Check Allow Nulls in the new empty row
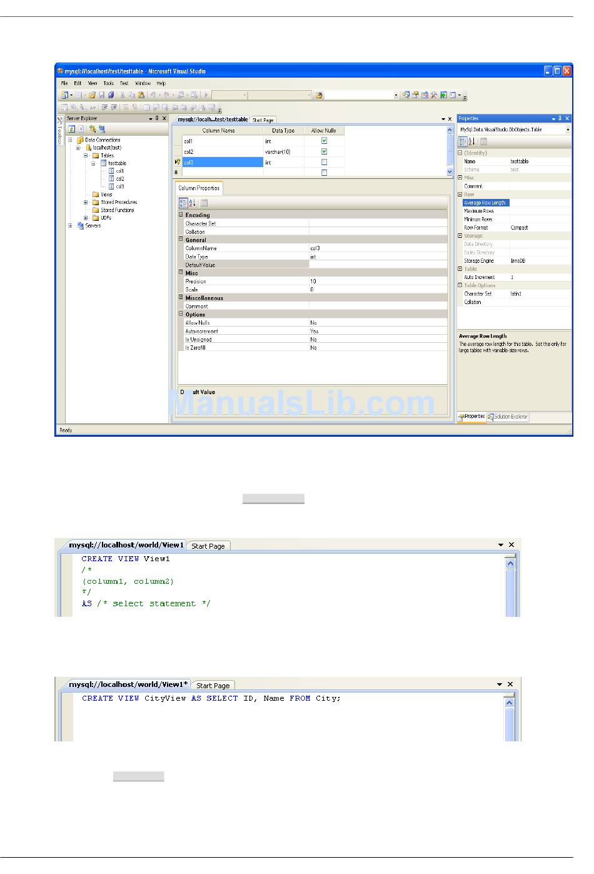 point(324,172)
